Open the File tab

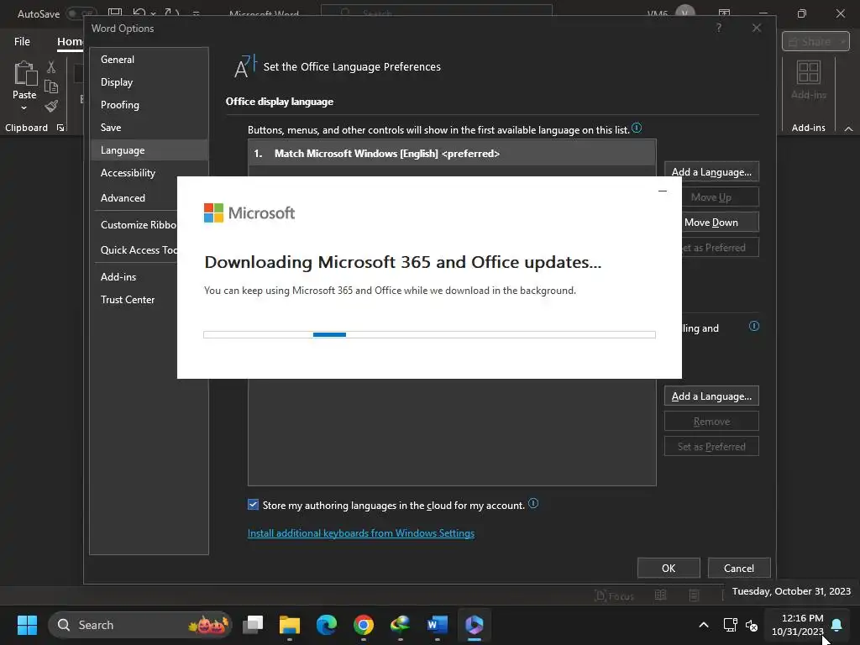(22, 42)
